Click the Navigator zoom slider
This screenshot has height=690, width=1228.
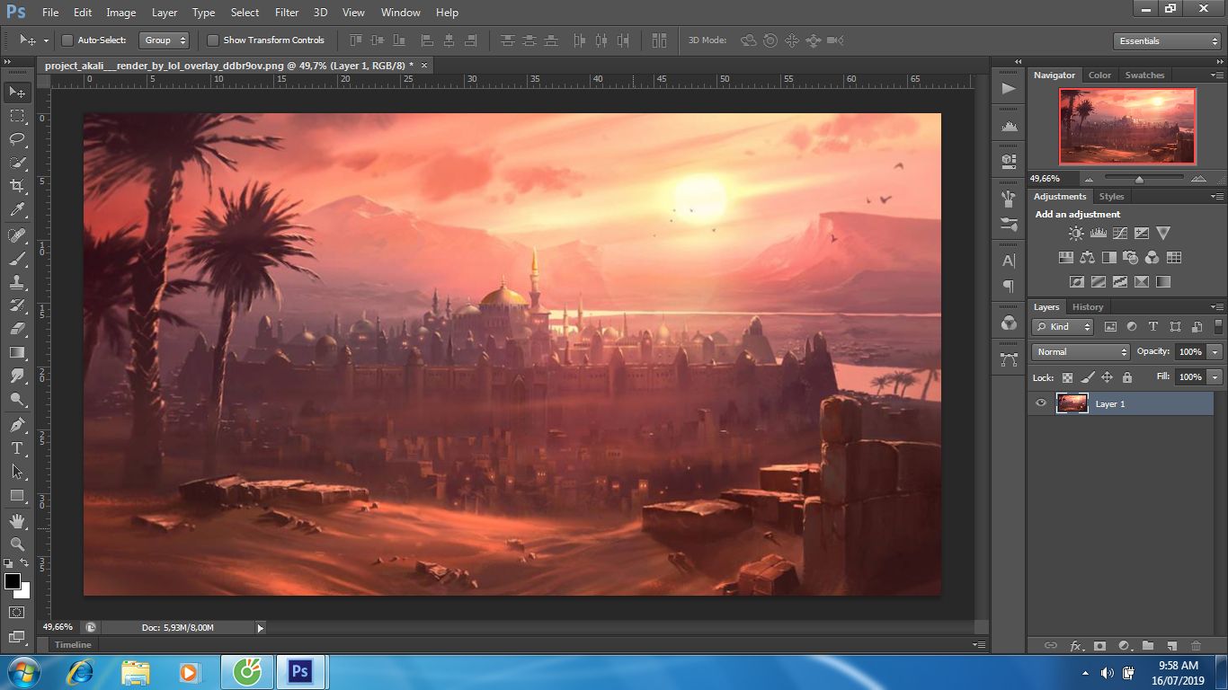(1139, 179)
